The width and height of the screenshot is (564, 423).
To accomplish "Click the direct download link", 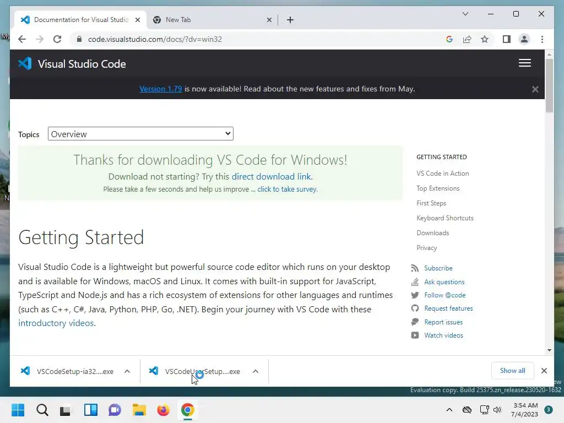I will (x=272, y=177).
